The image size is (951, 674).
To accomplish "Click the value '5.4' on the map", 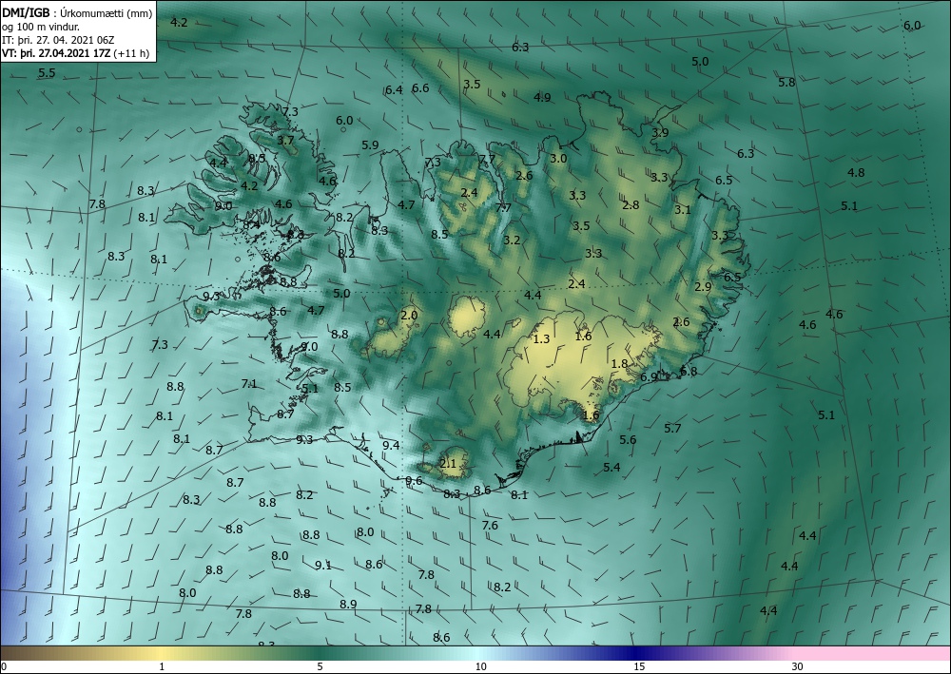I will tap(611, 467).
